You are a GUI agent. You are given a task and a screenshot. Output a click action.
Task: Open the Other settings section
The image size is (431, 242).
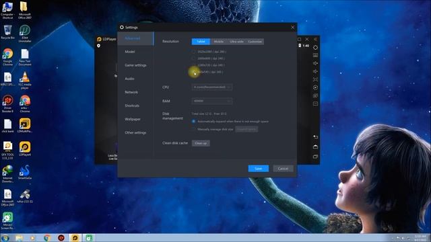click(136, 132)
